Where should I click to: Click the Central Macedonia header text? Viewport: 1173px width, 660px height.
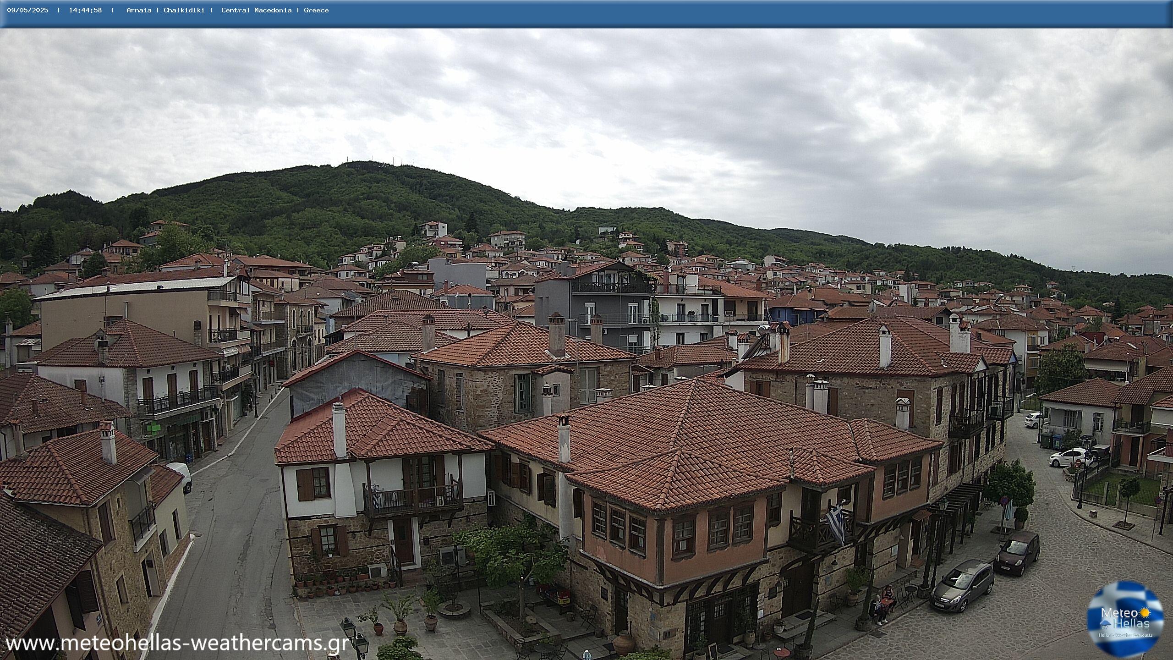point(256,10)
